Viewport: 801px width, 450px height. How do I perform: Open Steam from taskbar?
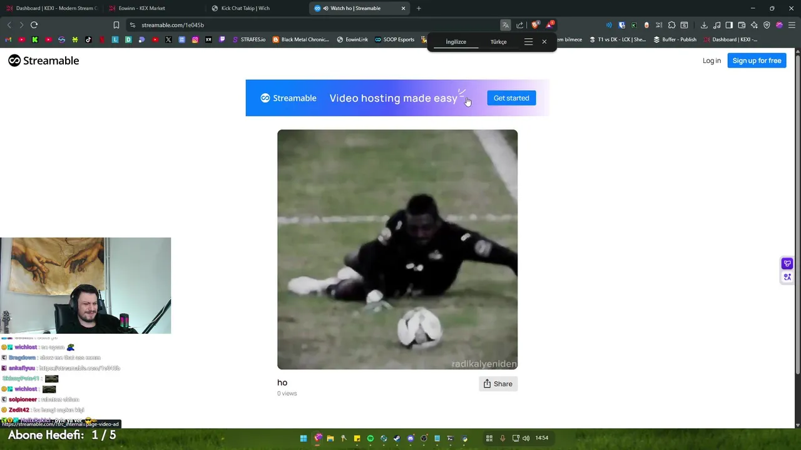(x=397, y=438)
